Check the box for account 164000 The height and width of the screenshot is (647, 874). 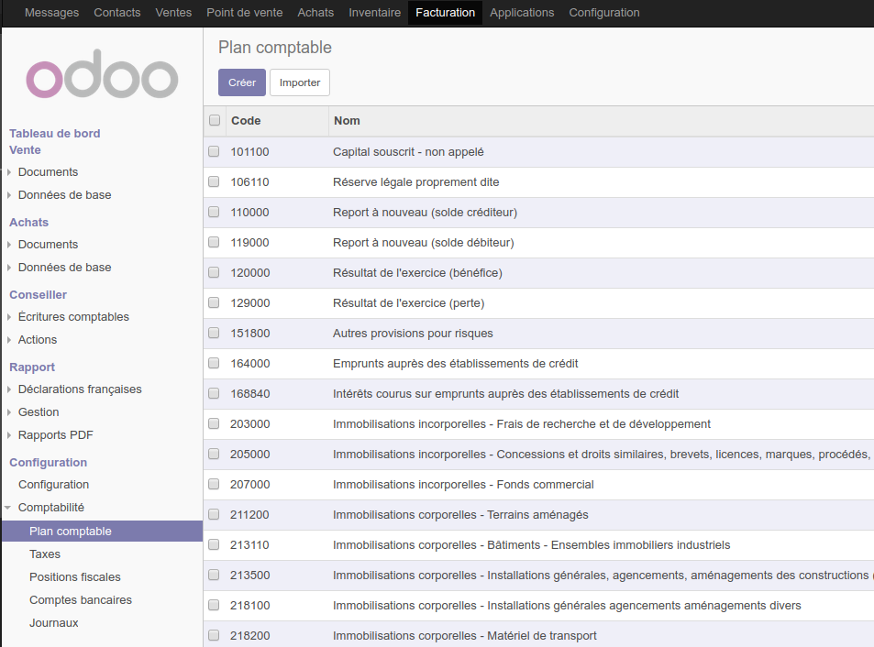coord(214,363)
